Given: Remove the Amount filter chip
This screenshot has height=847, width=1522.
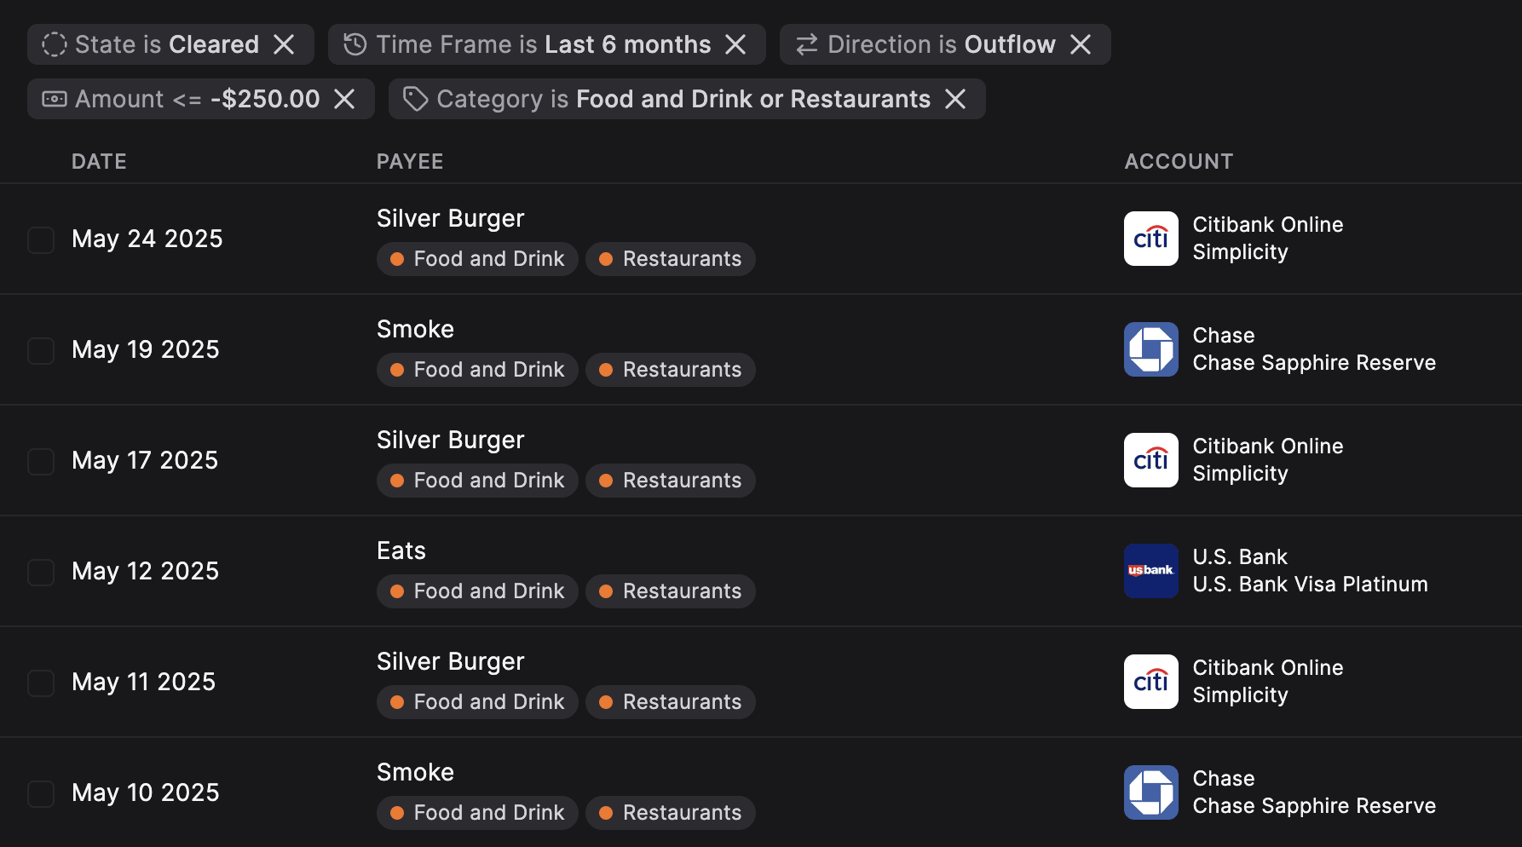Looking at the screenshot, I should click(344, 99).
